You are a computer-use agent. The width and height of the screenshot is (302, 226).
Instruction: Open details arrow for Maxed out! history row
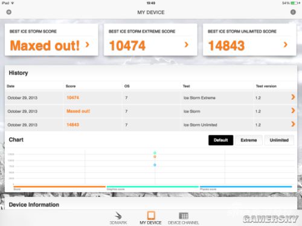tap(293, 111)
